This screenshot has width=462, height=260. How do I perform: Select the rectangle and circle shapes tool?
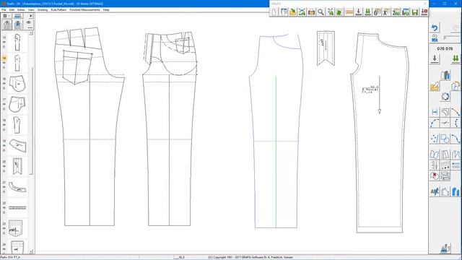pos(445,138)
